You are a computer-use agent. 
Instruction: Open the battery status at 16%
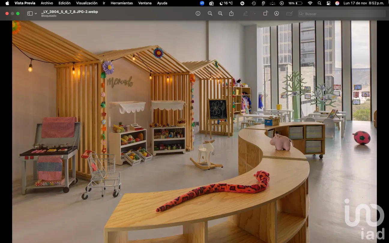coord(295,3)
